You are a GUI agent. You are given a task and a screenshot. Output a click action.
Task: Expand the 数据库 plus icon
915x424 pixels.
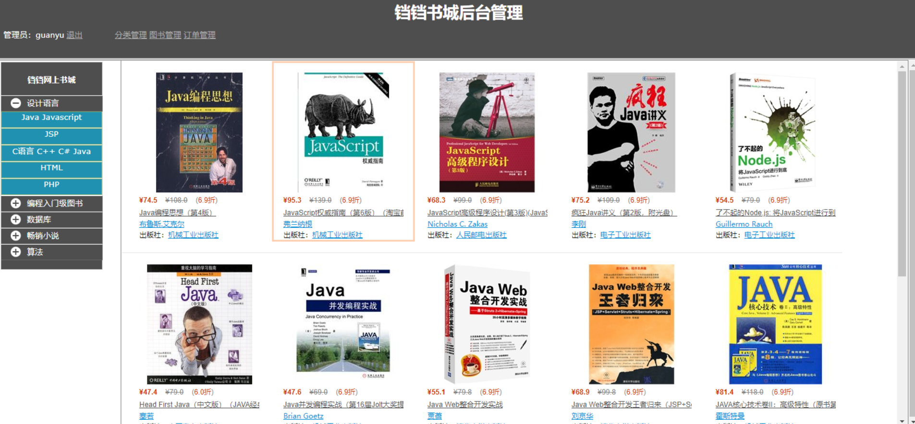tap(16, 220)
